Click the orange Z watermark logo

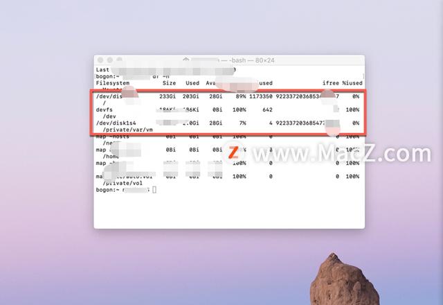point(233,152)
